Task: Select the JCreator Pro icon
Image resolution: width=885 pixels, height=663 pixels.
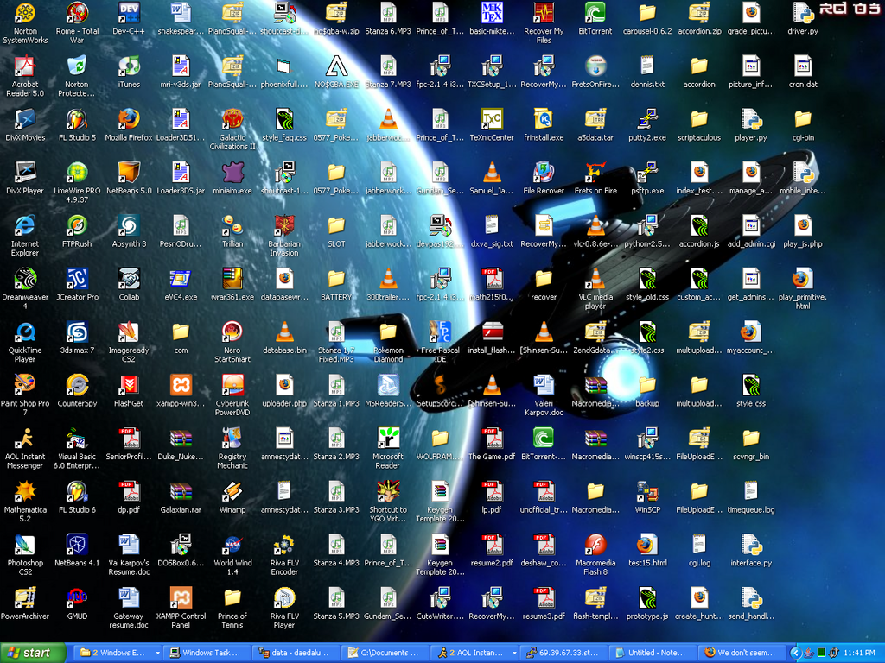Action: 77,284
